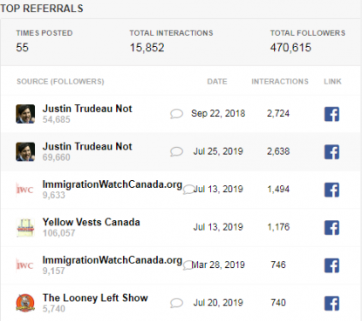Viewport: 362px width, 321px height.
Task: Open Facebook link for 1,494-interaction post
Action: click(x=331, y=190)
